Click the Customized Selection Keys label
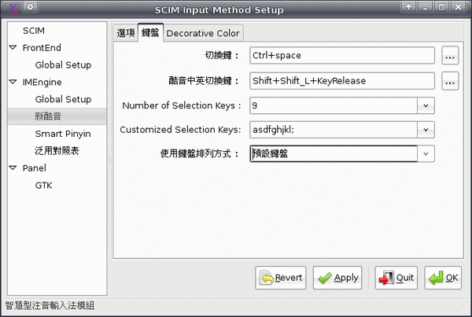 (x=180, y=130)
